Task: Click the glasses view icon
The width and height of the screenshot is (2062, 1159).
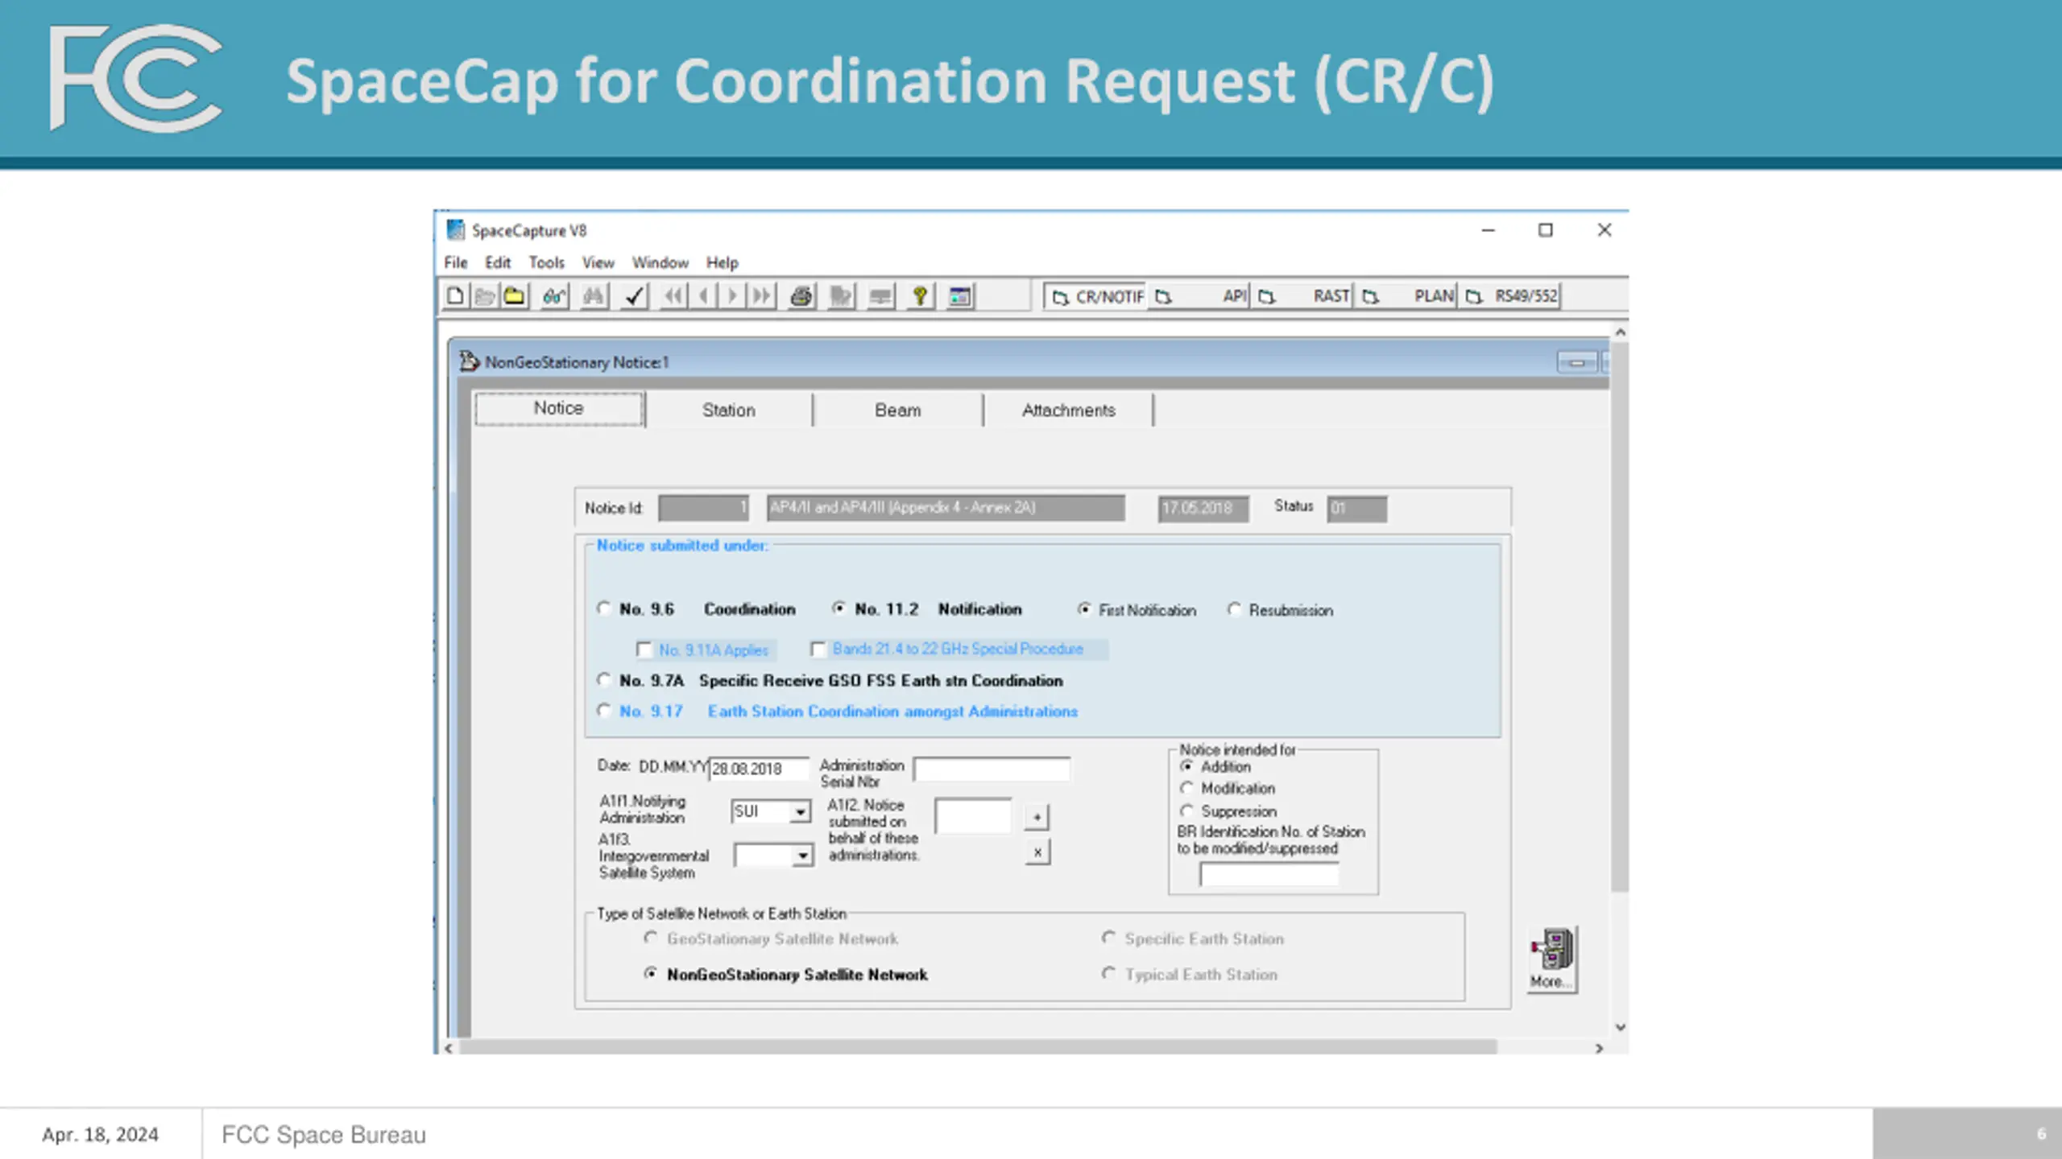Action: click(x=554, y=296)
